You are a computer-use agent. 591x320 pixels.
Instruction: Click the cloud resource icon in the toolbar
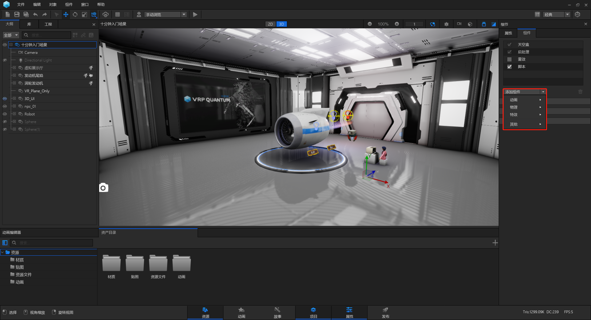(x=106, y=14)
